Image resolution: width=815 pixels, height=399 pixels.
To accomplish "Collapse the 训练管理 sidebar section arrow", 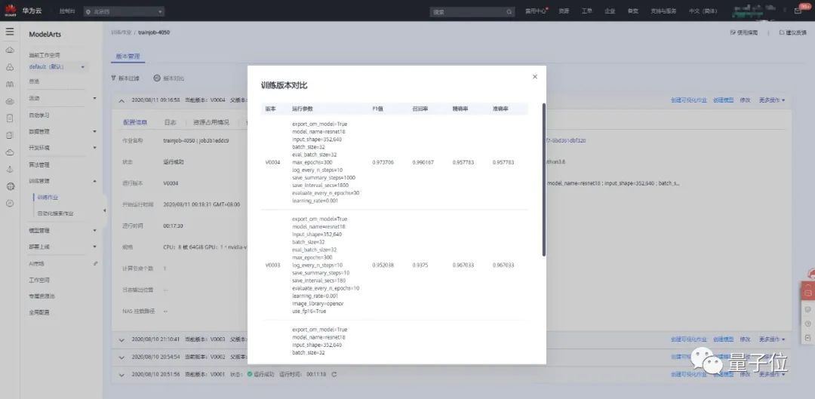I will tap(94, 181).
